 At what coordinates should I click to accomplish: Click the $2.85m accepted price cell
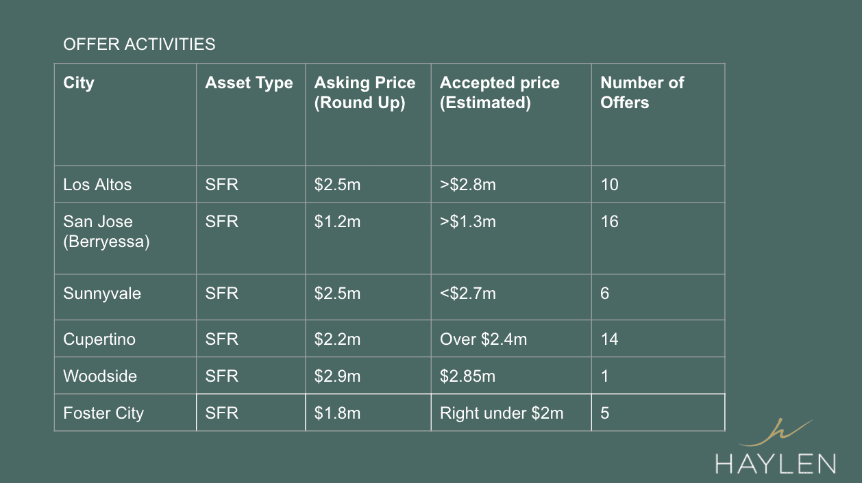pos(511,376)
